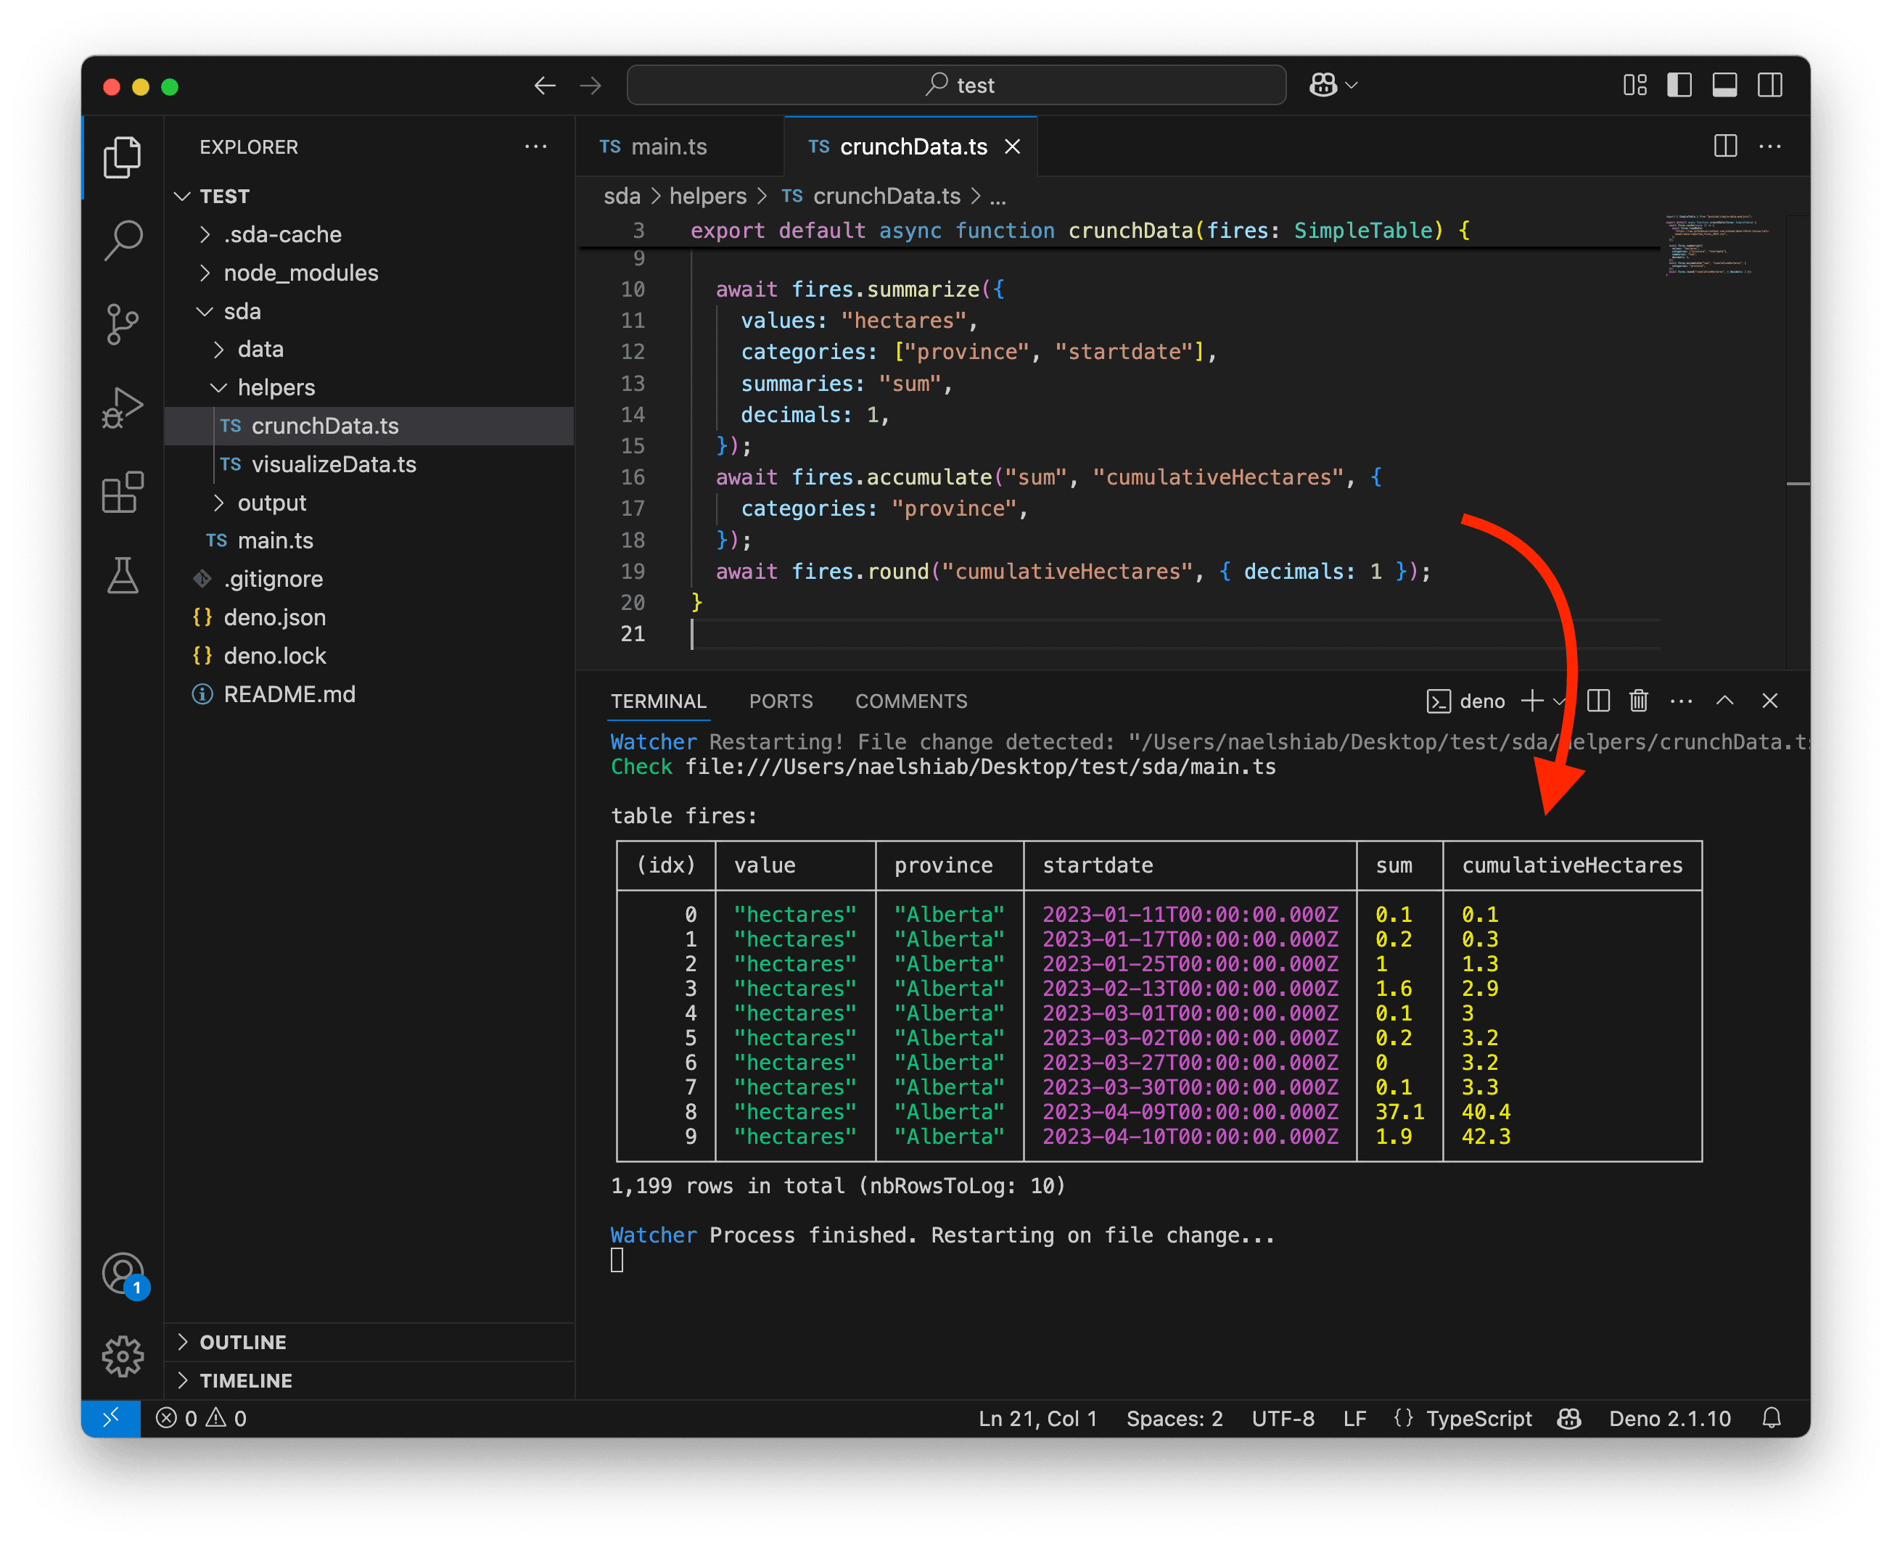Open the Extensions view
Viewport: 1892px width, 1545px height.
[123, 493]
